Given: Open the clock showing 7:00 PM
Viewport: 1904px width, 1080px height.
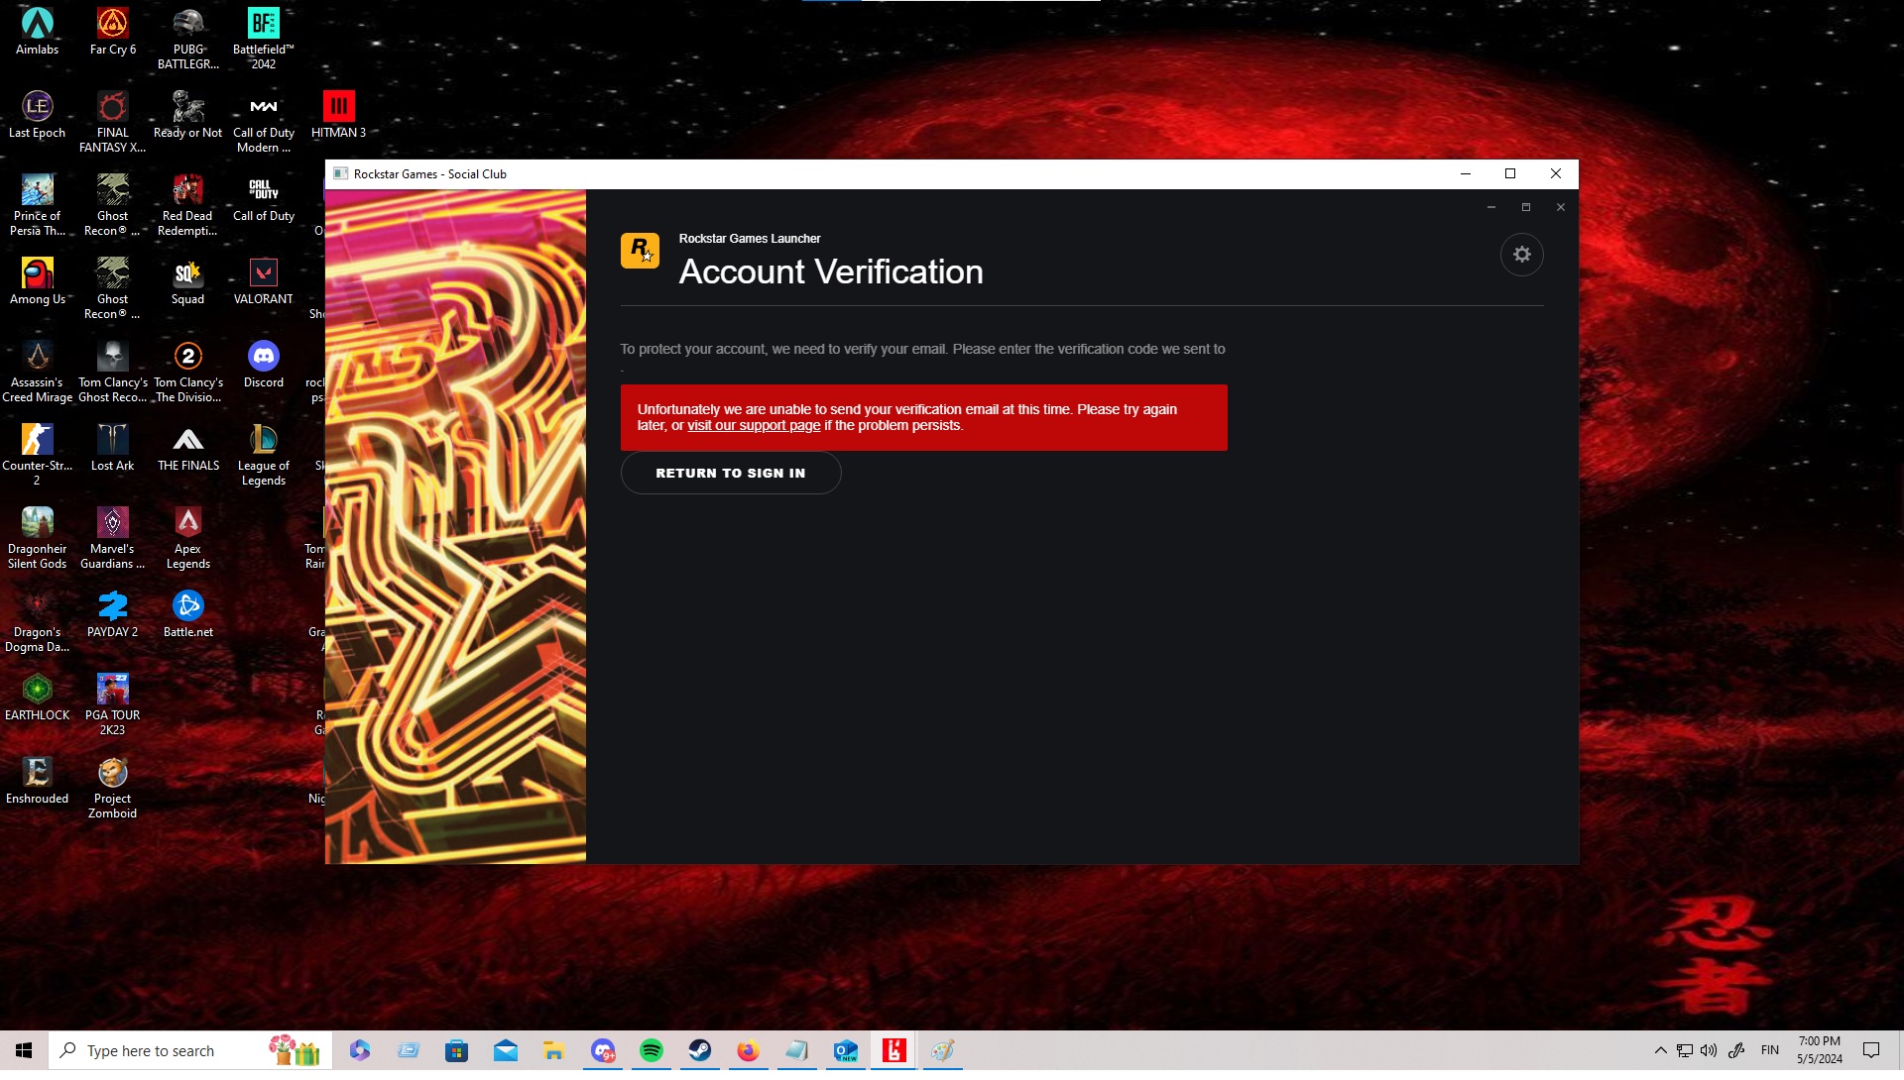Looking at the screenshot, I should click(1819, 1050).
